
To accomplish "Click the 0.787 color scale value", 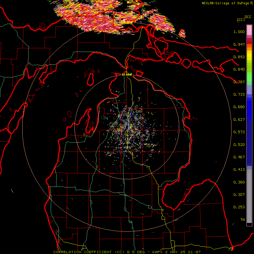I will click(x=239, y=82).
